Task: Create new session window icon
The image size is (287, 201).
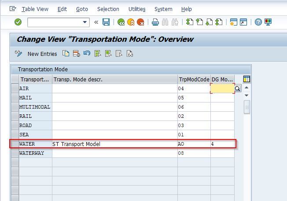Action: point(234,22)
